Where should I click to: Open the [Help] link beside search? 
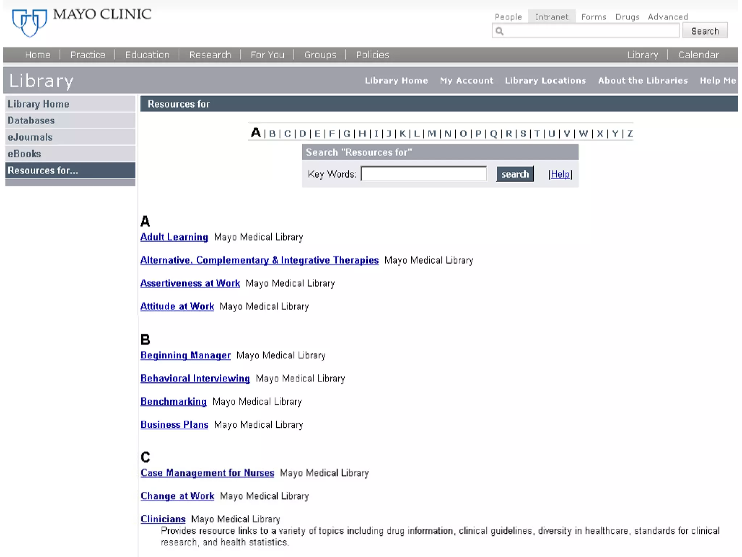point(560,174)
